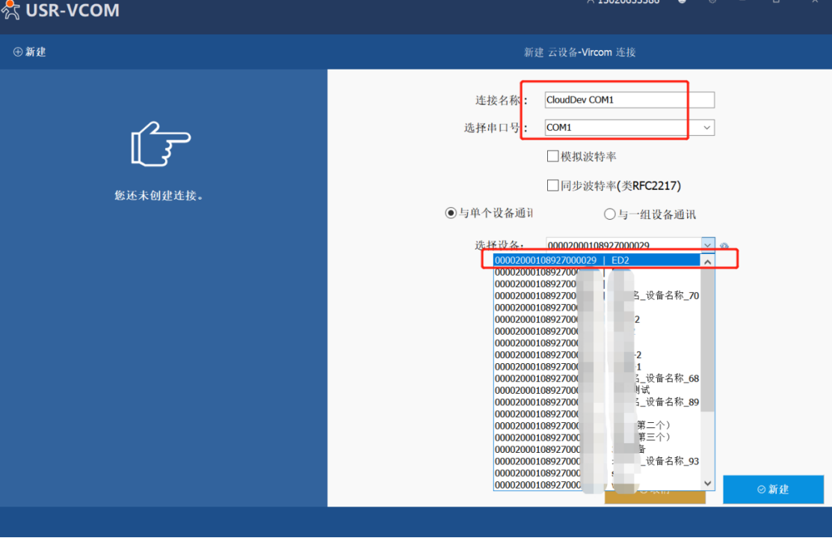
Task: Enable the 模拟波特率 checkbox
Action: tap(553, 156)
